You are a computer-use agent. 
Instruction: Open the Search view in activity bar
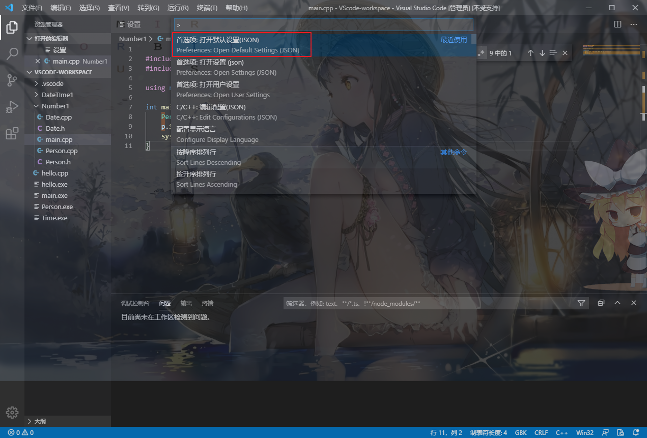pyautogui.click(x=12, y=53)
